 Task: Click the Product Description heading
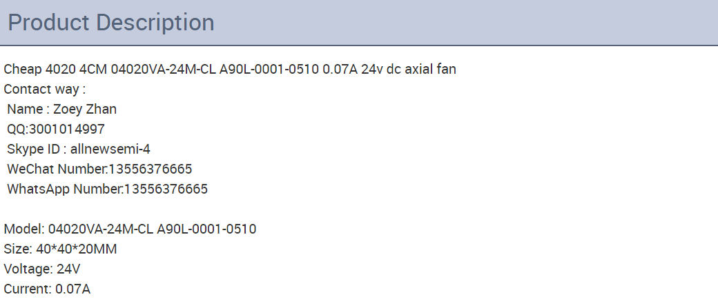pyautogui.click(x=111, y=23)
